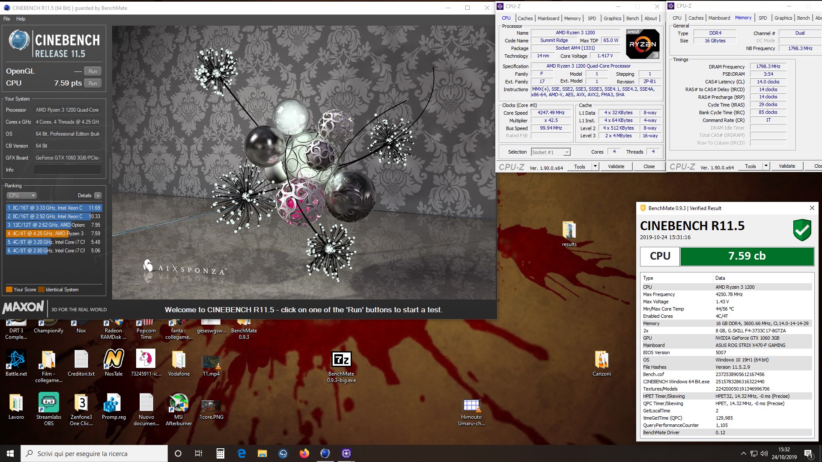Open the Cinebench Help menu
This screenshot has height=462, width=822.
pos(21,19)
